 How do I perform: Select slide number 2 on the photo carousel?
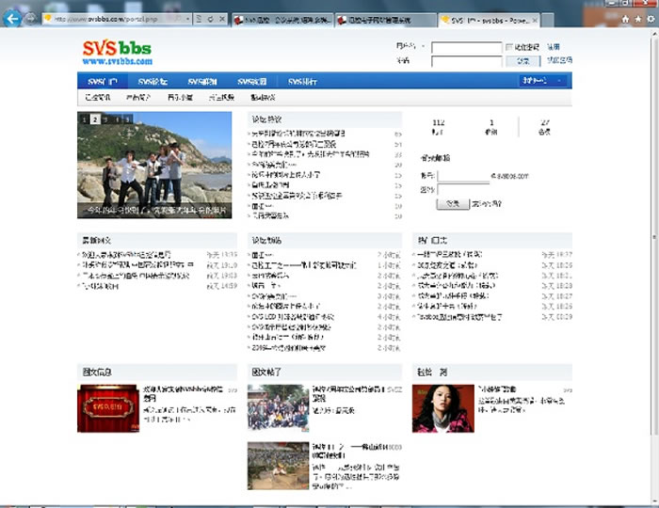pyautogui.click(x=95, y=119)
